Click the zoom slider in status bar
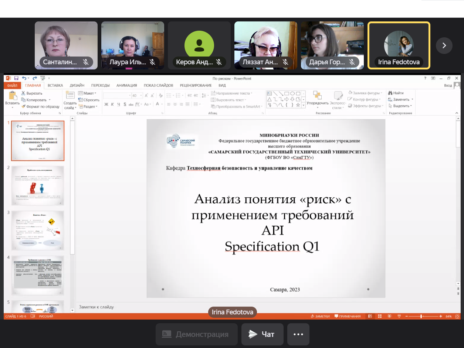 [x=421, y=317]
